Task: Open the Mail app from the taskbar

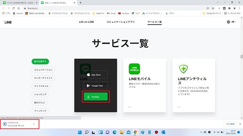Action: click(x=129, y=132)
